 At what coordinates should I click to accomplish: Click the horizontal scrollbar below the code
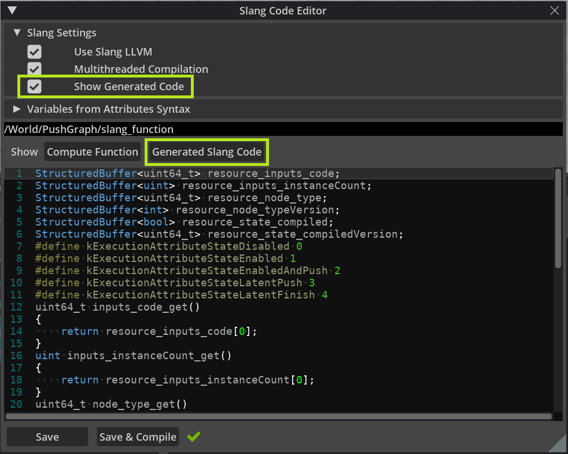click(278, 416)
